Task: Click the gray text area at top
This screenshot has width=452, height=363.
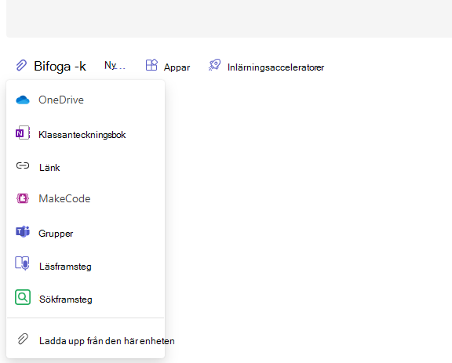Action: [x=229, y=19]
